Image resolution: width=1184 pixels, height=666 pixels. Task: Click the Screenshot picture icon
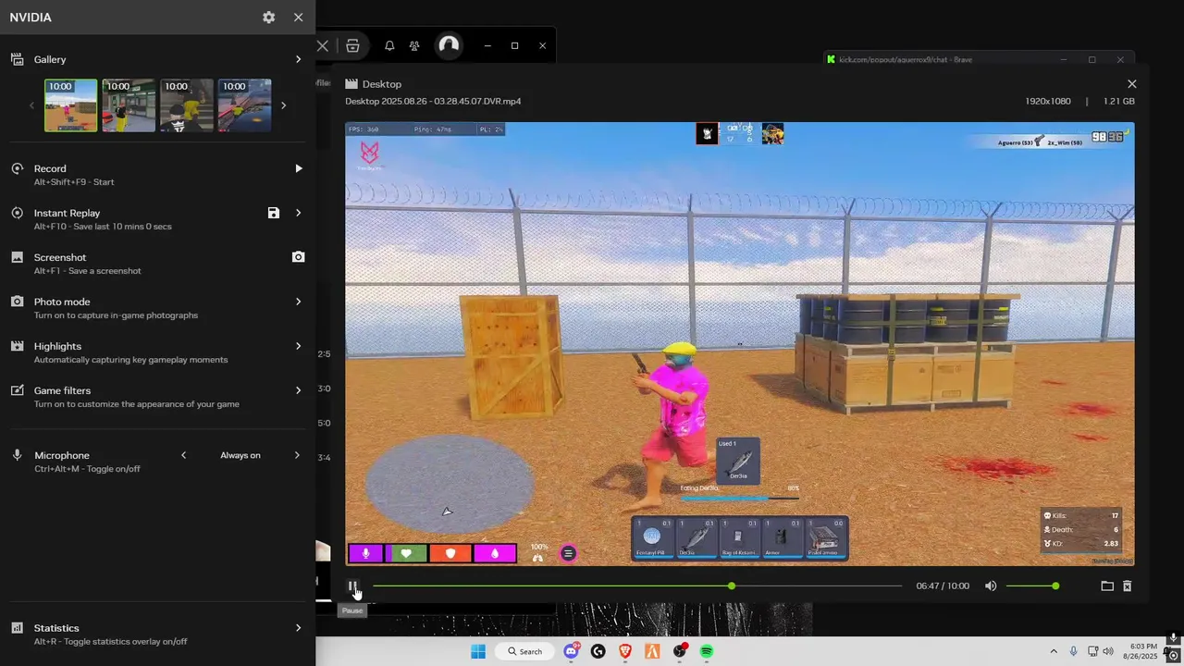(x=17, y=257)
